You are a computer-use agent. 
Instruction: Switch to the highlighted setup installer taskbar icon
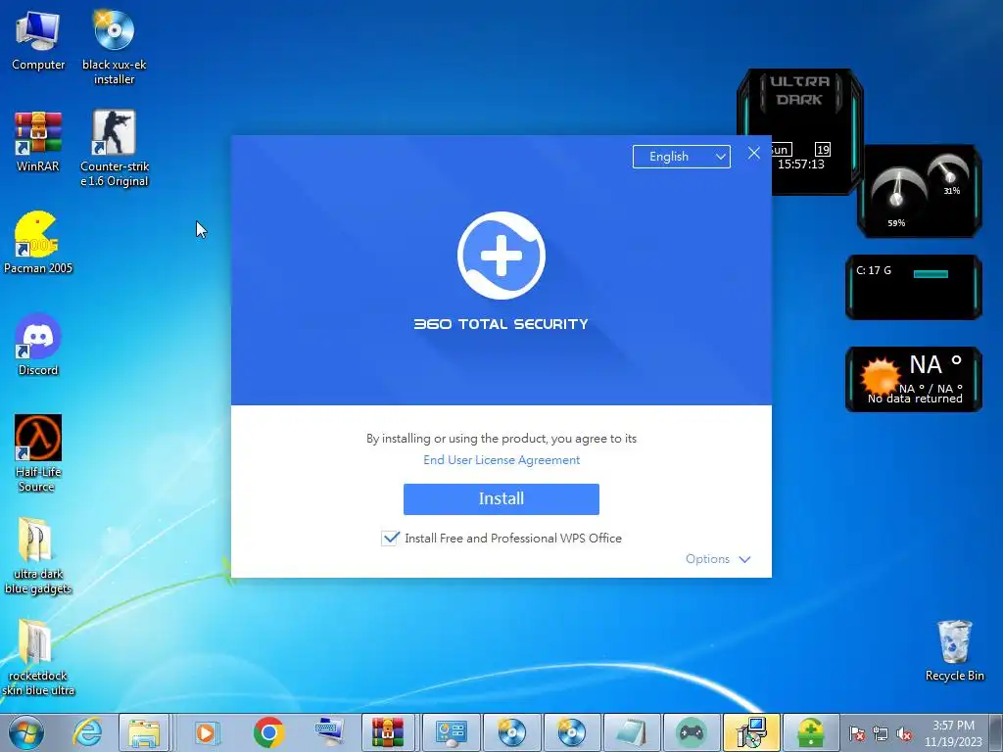coord(751,732)
